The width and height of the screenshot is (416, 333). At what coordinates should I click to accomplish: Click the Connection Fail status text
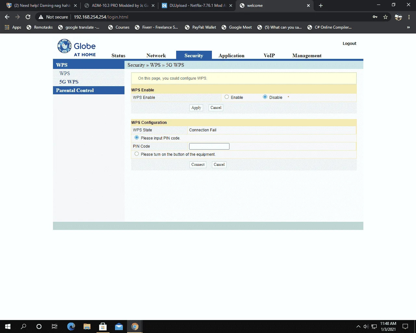pyautogui.click(x=203, y=130)
